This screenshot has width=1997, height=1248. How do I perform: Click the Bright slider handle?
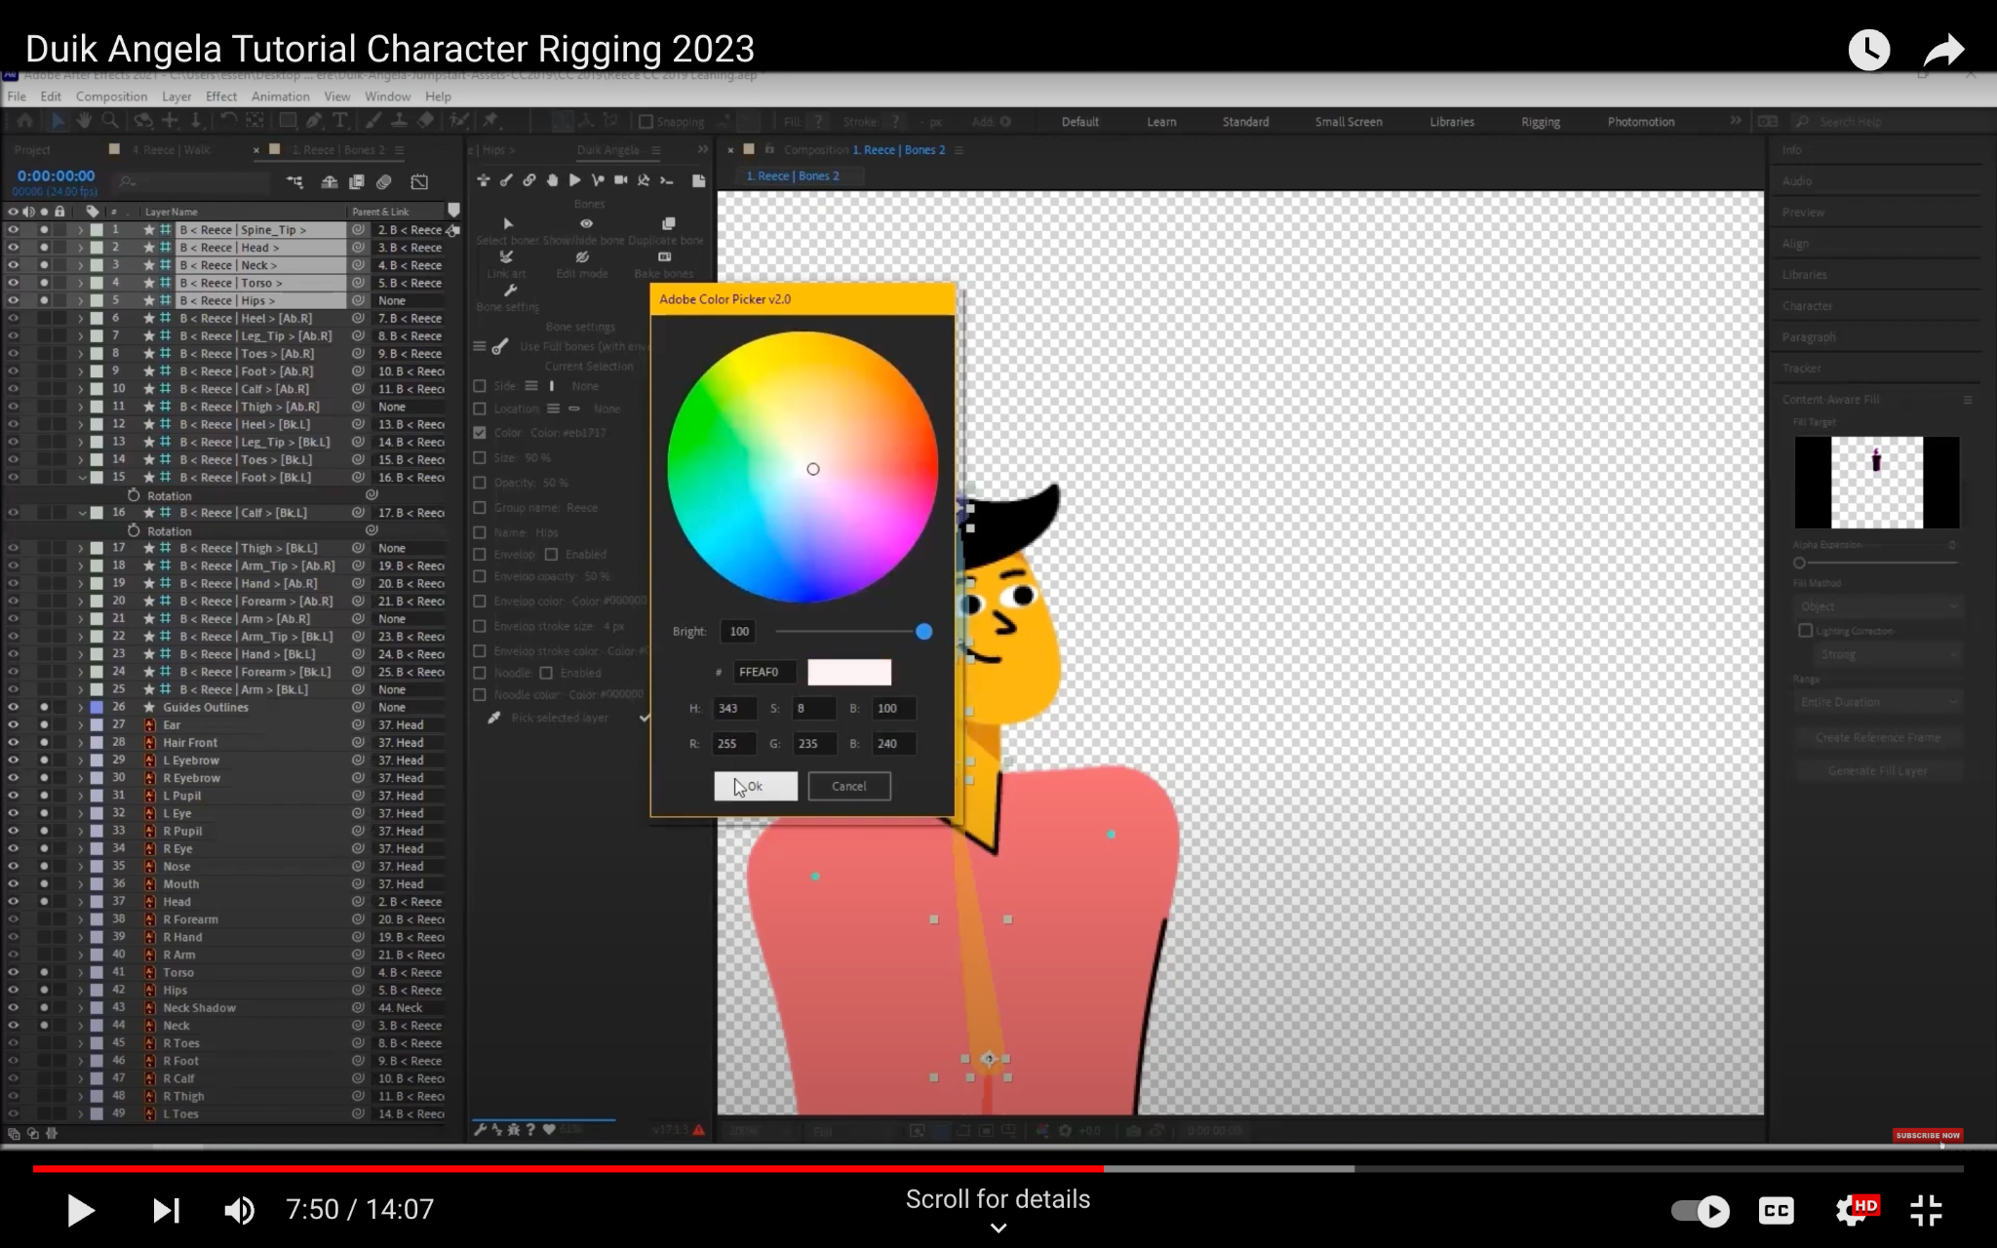click(923, 632)
